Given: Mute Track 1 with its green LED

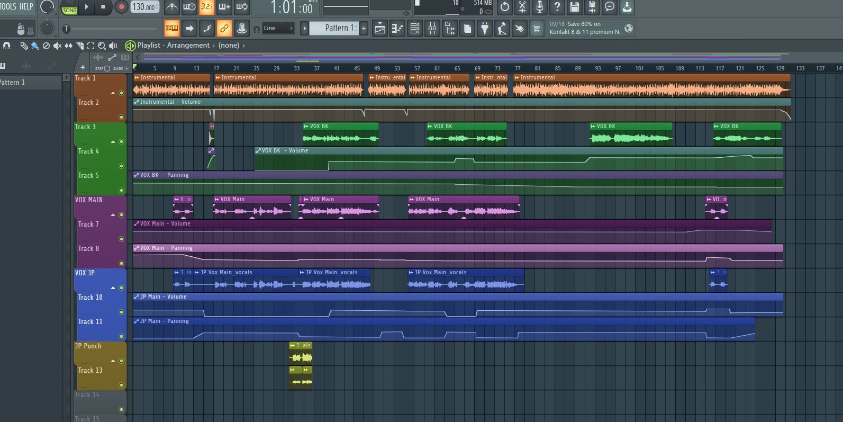Looking at the screenshot, I should coord(121,93).
